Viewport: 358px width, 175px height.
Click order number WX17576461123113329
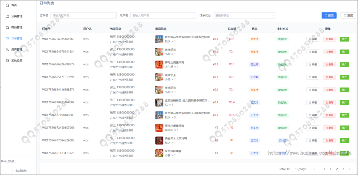coord(58,153)
